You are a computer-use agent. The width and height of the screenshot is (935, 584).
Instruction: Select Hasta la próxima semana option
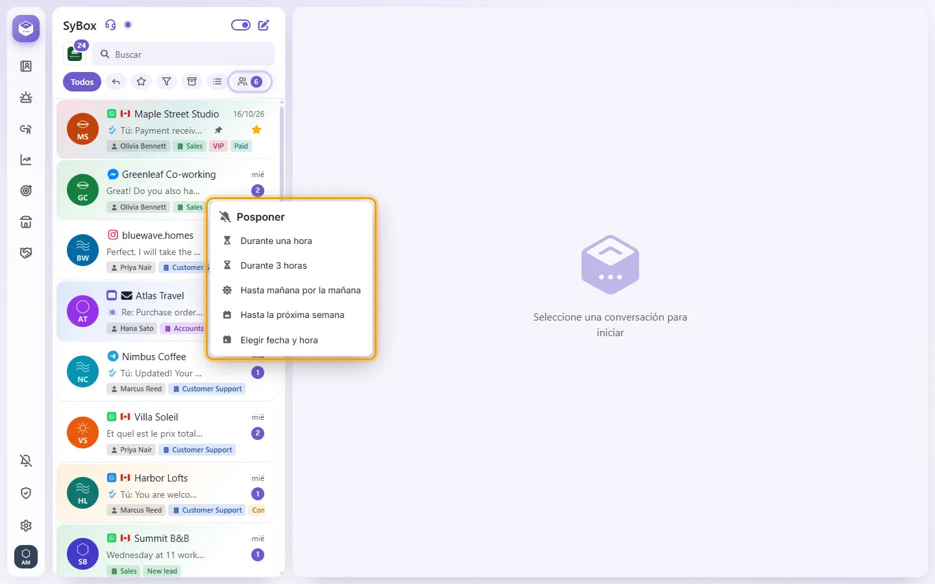click(292, 315)
